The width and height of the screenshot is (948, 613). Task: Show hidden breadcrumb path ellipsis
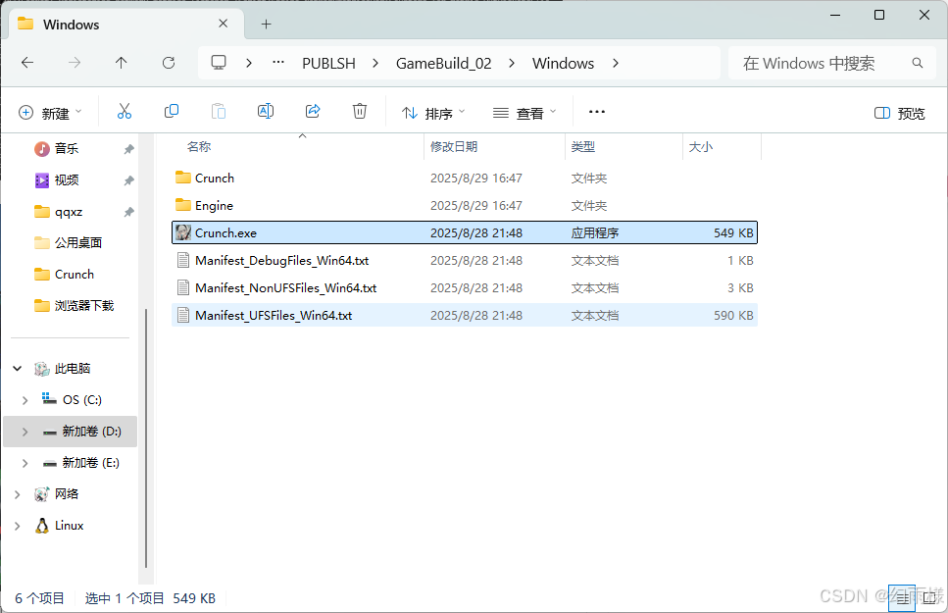(278, 63)
